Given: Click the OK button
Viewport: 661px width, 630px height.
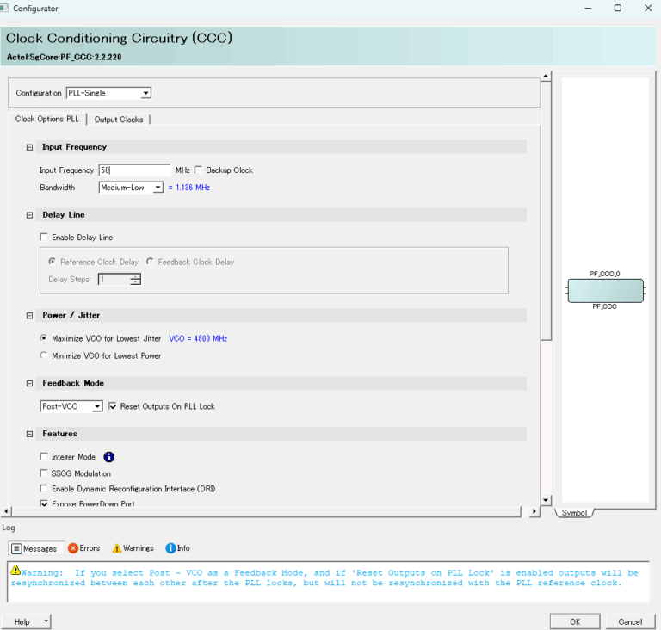Looking at the screenshot, I should click(x=574, y=621).
